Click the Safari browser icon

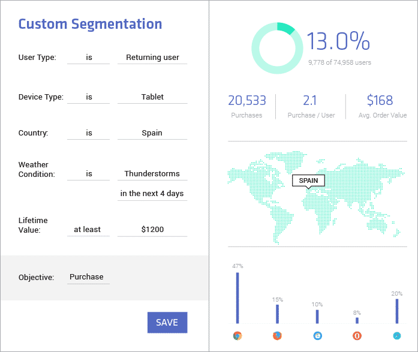396,336
